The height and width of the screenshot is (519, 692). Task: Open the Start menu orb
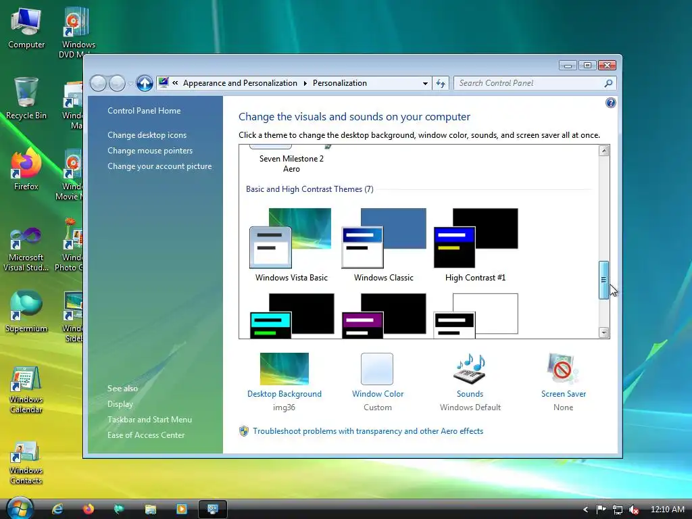(20, 508)
